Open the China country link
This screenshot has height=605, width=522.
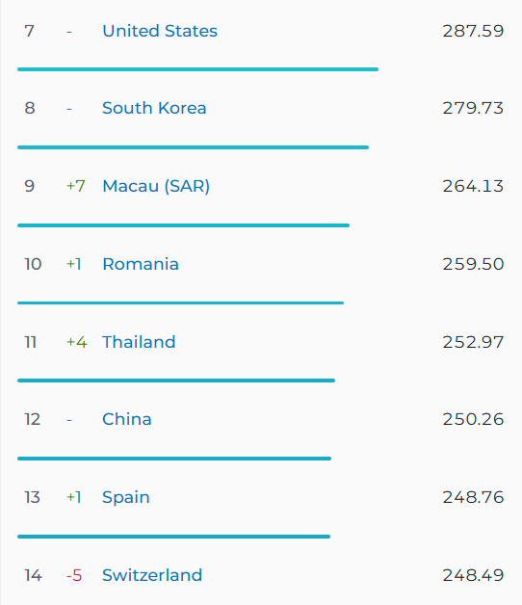pos(127,419)
